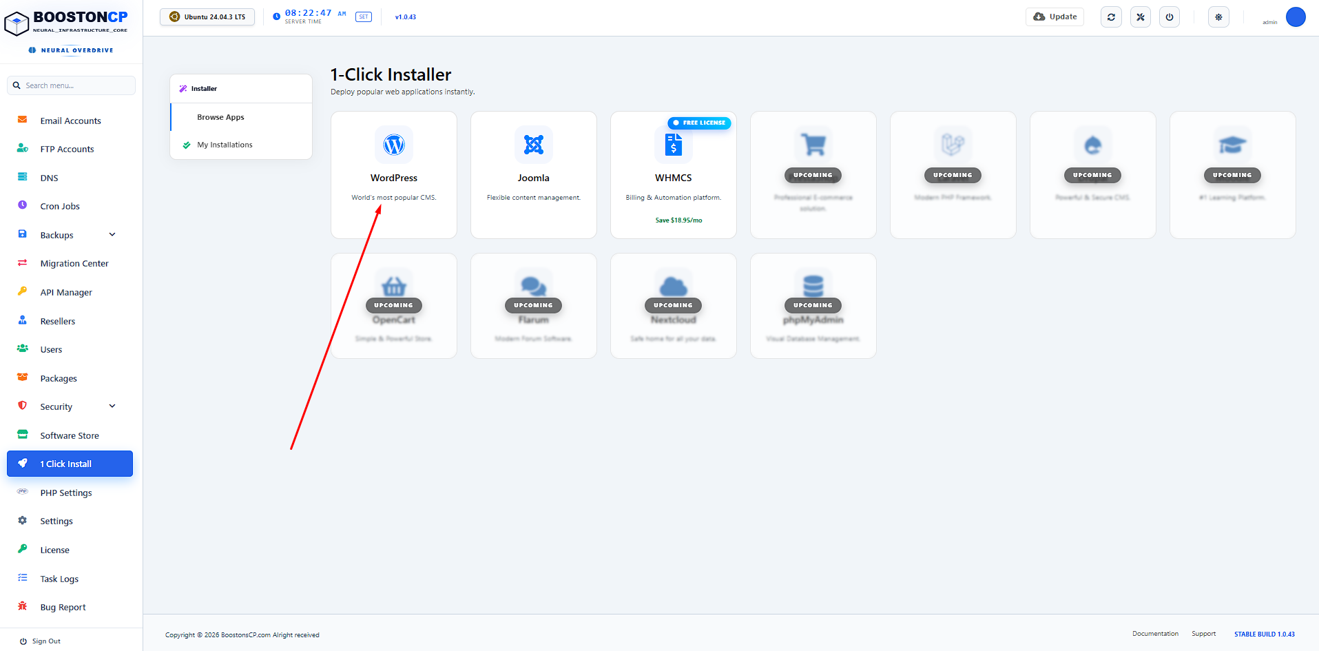Click "World's most popular CMS." description
This screenshot has height=651, width=1319.
394,198
